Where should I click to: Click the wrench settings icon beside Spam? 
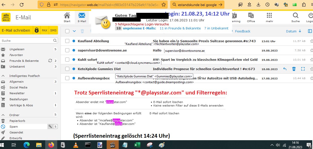[x=50, y=127]
